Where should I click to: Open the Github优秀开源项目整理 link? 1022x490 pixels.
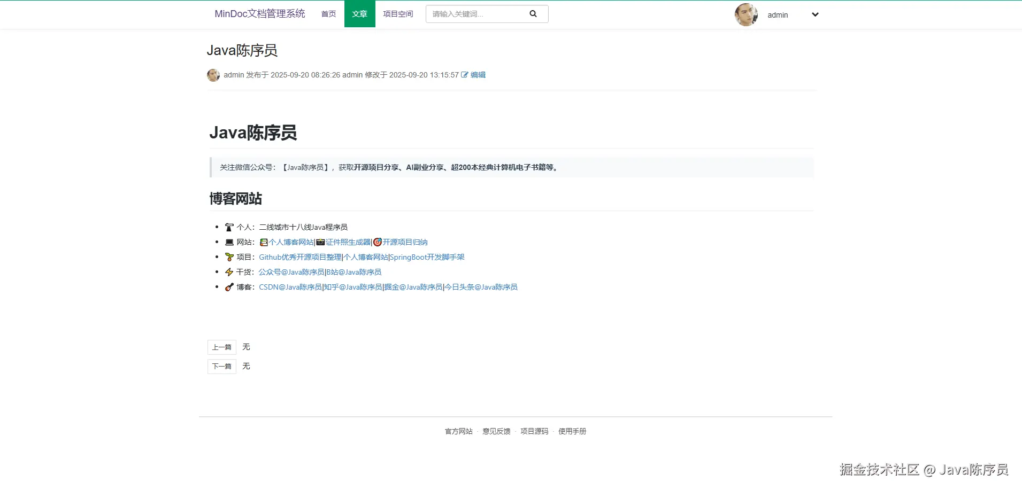pyautogui.click(x=300, y=258)
